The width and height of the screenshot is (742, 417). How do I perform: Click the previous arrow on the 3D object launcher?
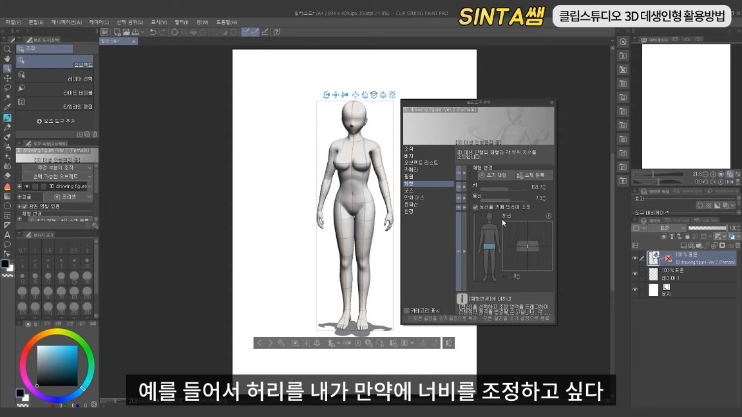pyautogui.click(x=260, y=343)
